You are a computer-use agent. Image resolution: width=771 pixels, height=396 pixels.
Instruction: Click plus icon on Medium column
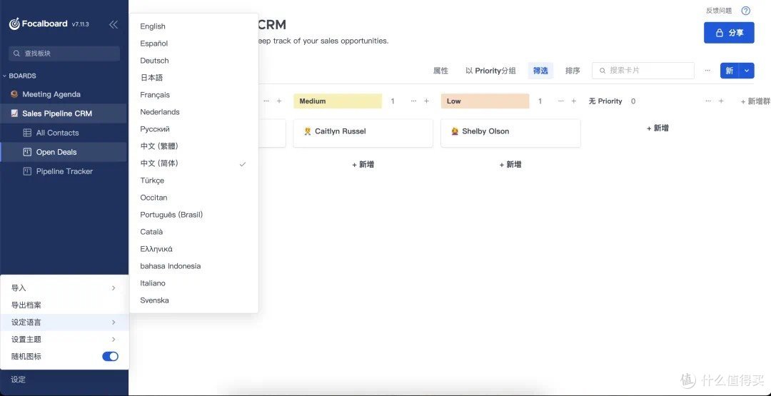(x=426, y=101)
